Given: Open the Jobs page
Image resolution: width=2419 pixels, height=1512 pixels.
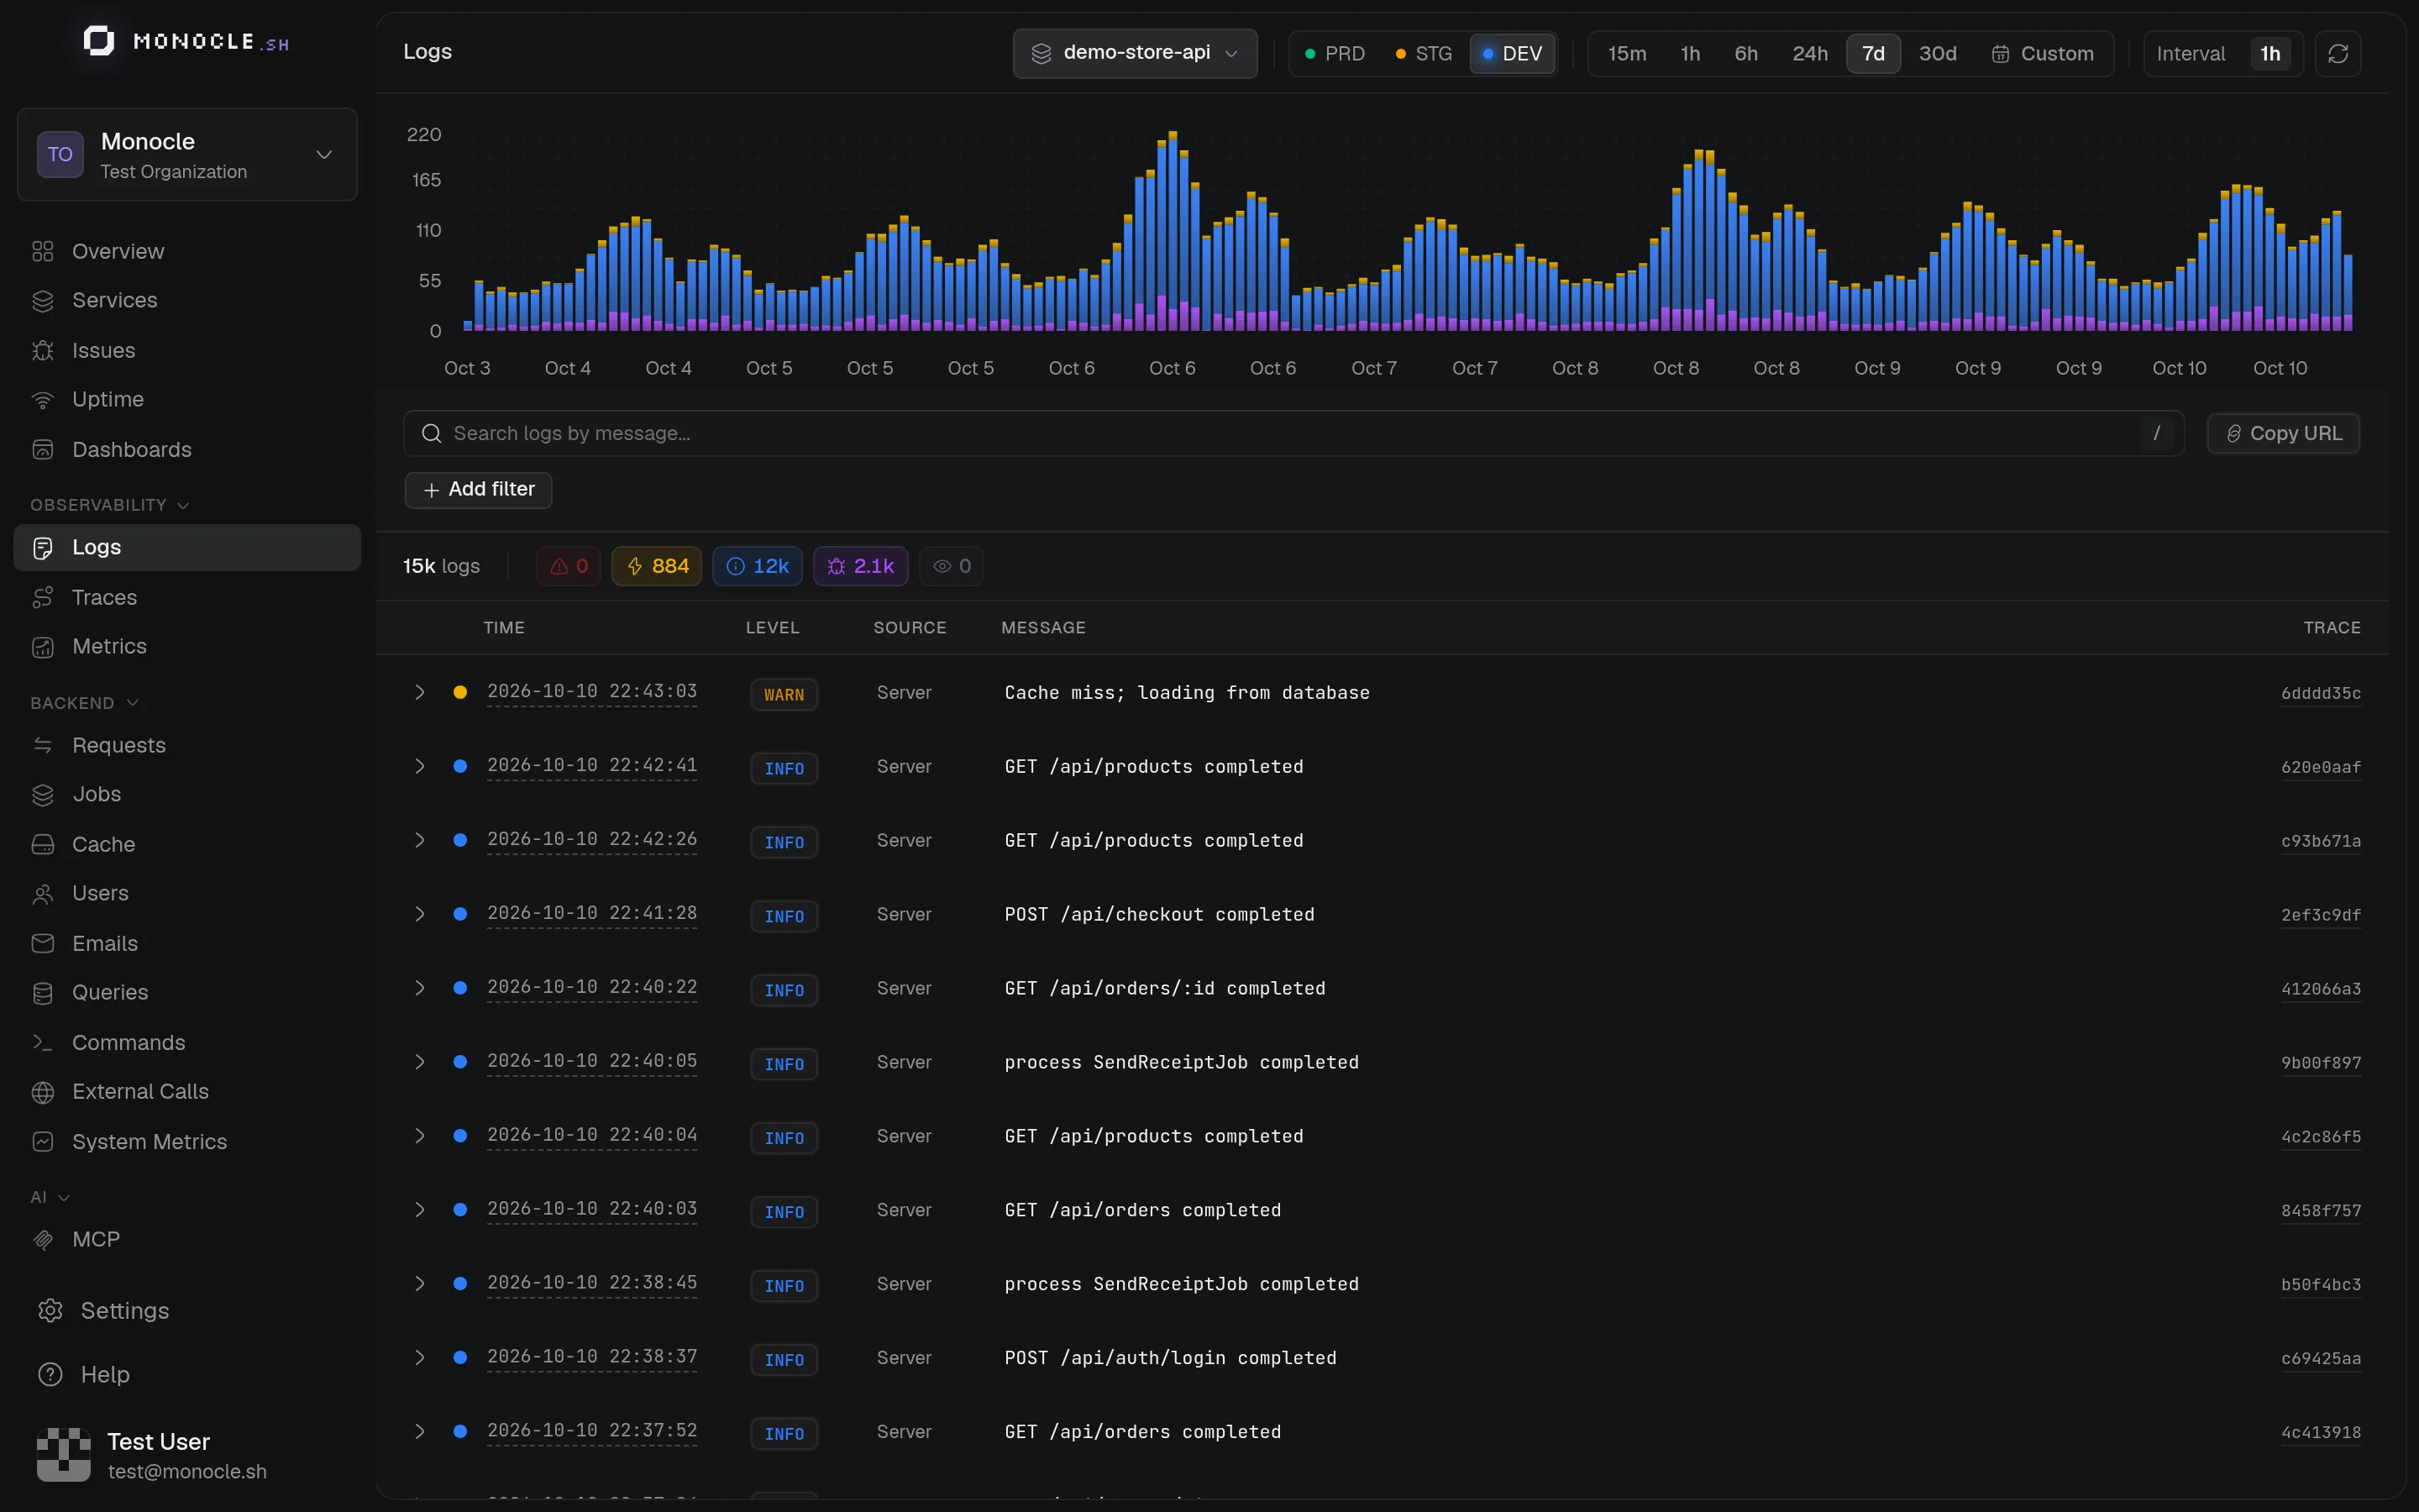Looking at the screenshot, I should tap(96, 795).
